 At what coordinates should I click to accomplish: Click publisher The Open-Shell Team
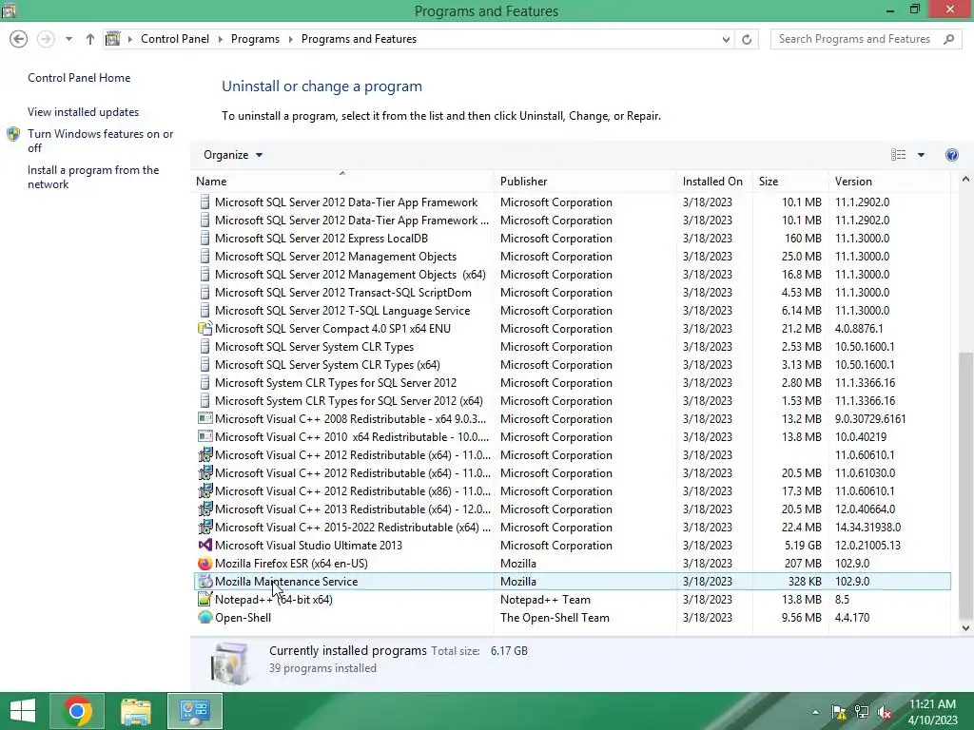(555, 618)
